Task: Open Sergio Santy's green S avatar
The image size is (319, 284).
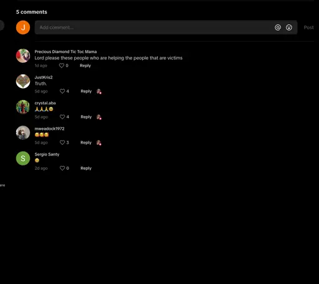Action: point(23,159)
